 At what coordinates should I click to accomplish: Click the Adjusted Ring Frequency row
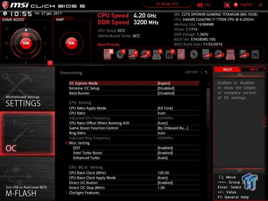click(134, 138)
